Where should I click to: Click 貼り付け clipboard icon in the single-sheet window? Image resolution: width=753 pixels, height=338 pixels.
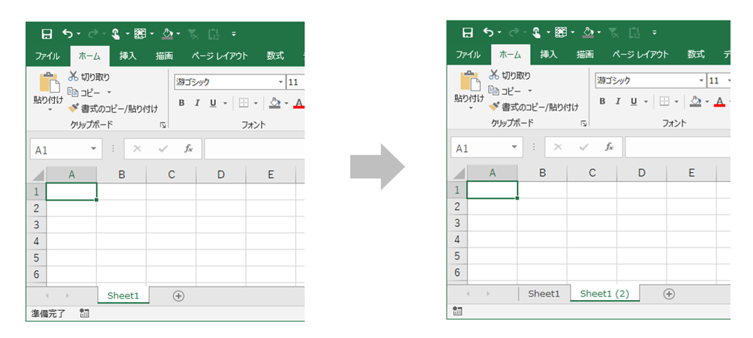click(x=49, y=83)
